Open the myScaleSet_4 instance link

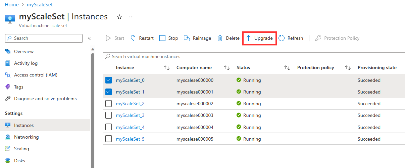click(130, 127)
